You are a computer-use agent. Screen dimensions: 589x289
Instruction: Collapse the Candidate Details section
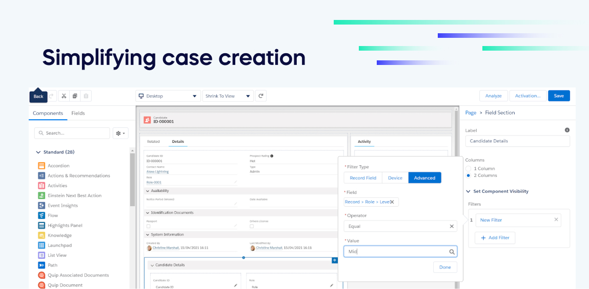[x=152, y=265]
